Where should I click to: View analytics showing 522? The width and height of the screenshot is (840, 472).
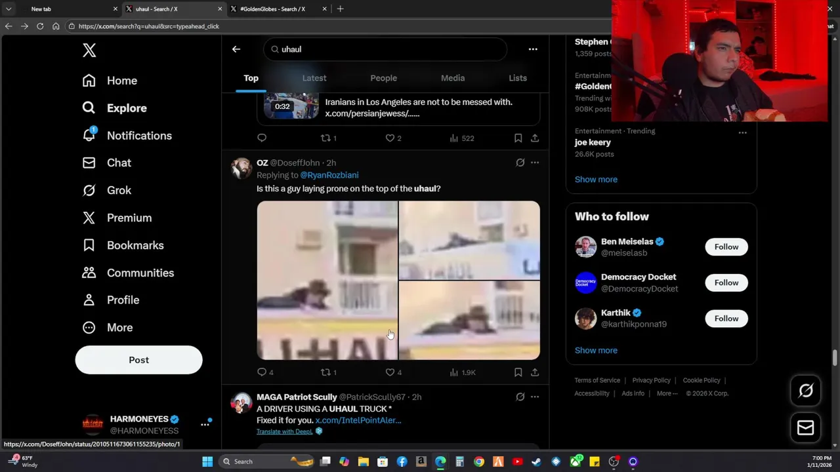coord(462,138)
